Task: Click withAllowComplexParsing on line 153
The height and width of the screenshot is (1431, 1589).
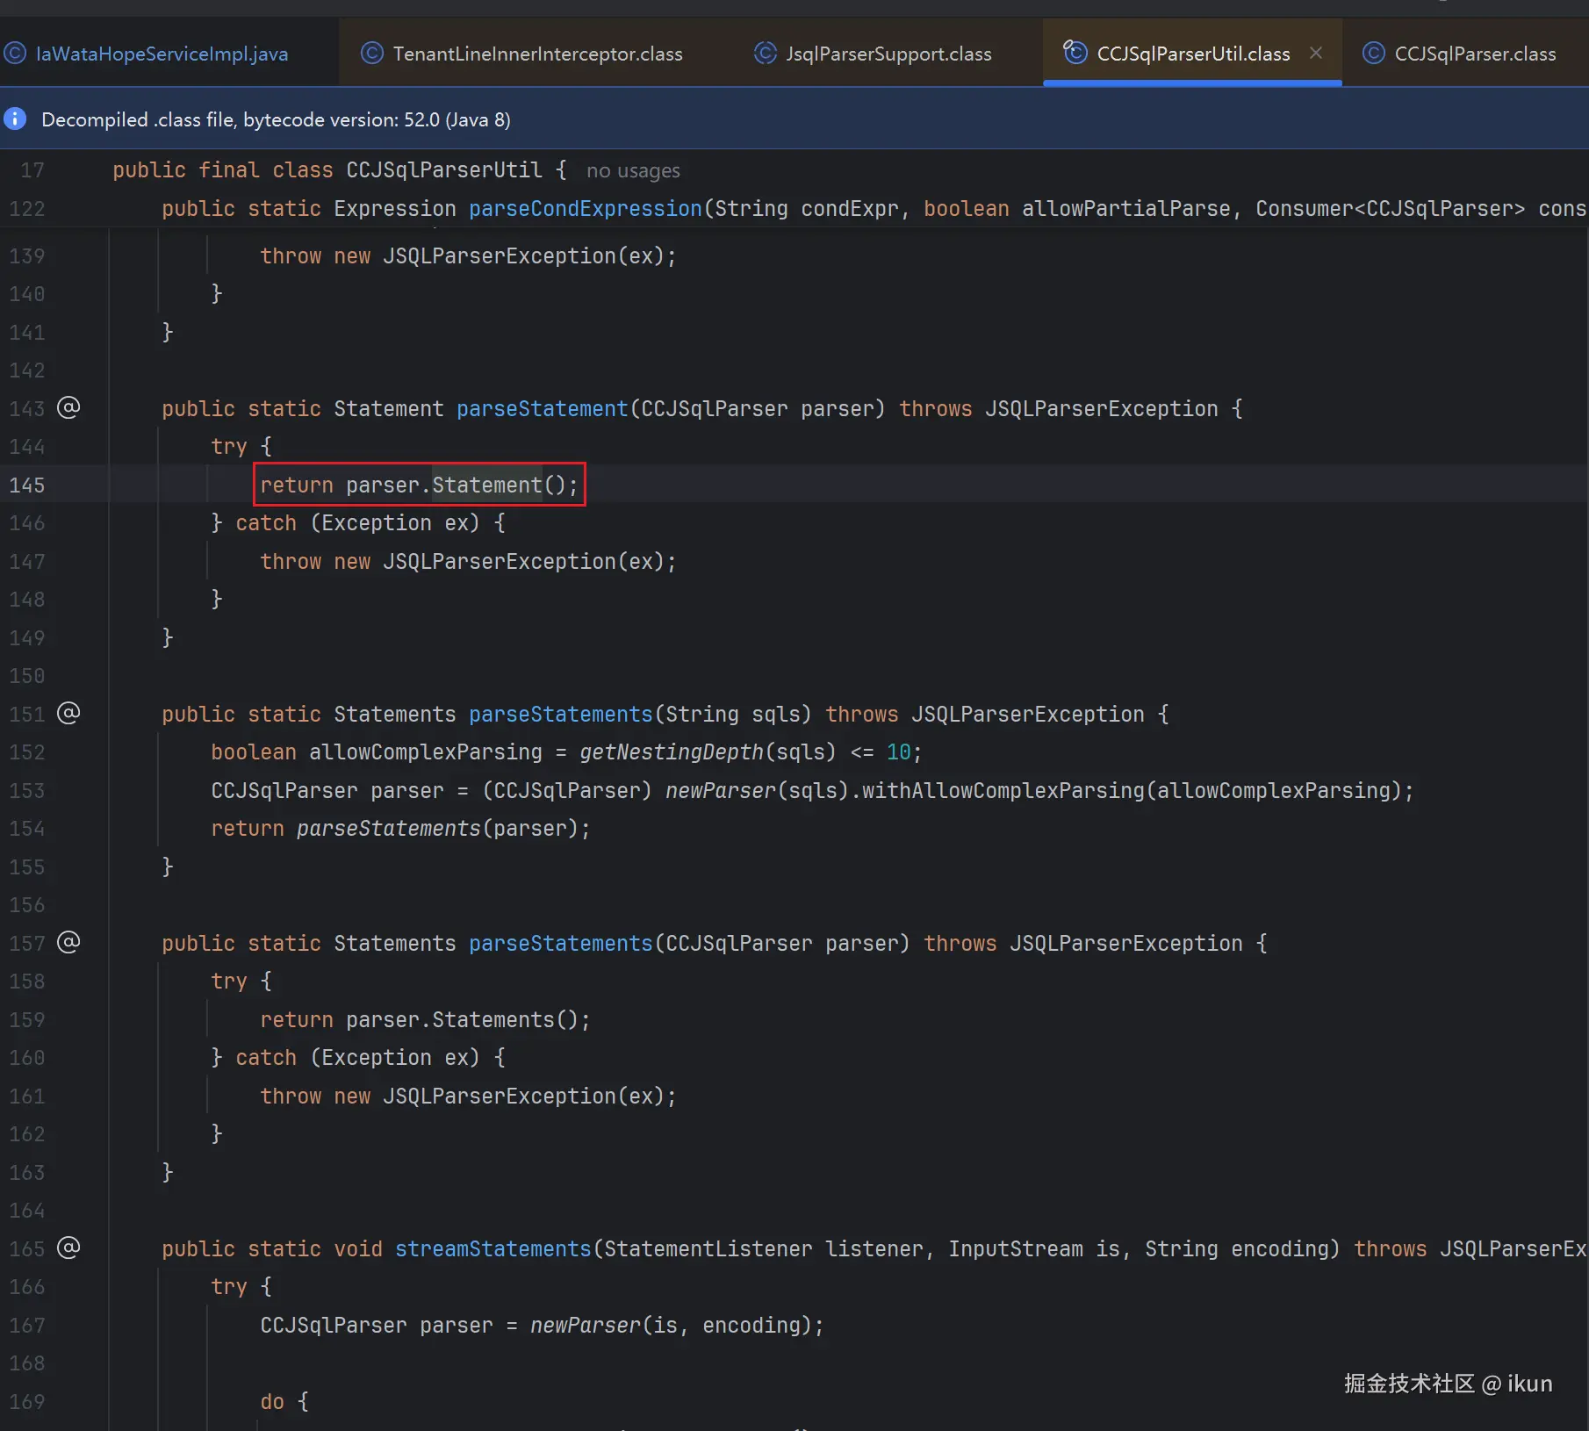Action: click(1003, 790)
